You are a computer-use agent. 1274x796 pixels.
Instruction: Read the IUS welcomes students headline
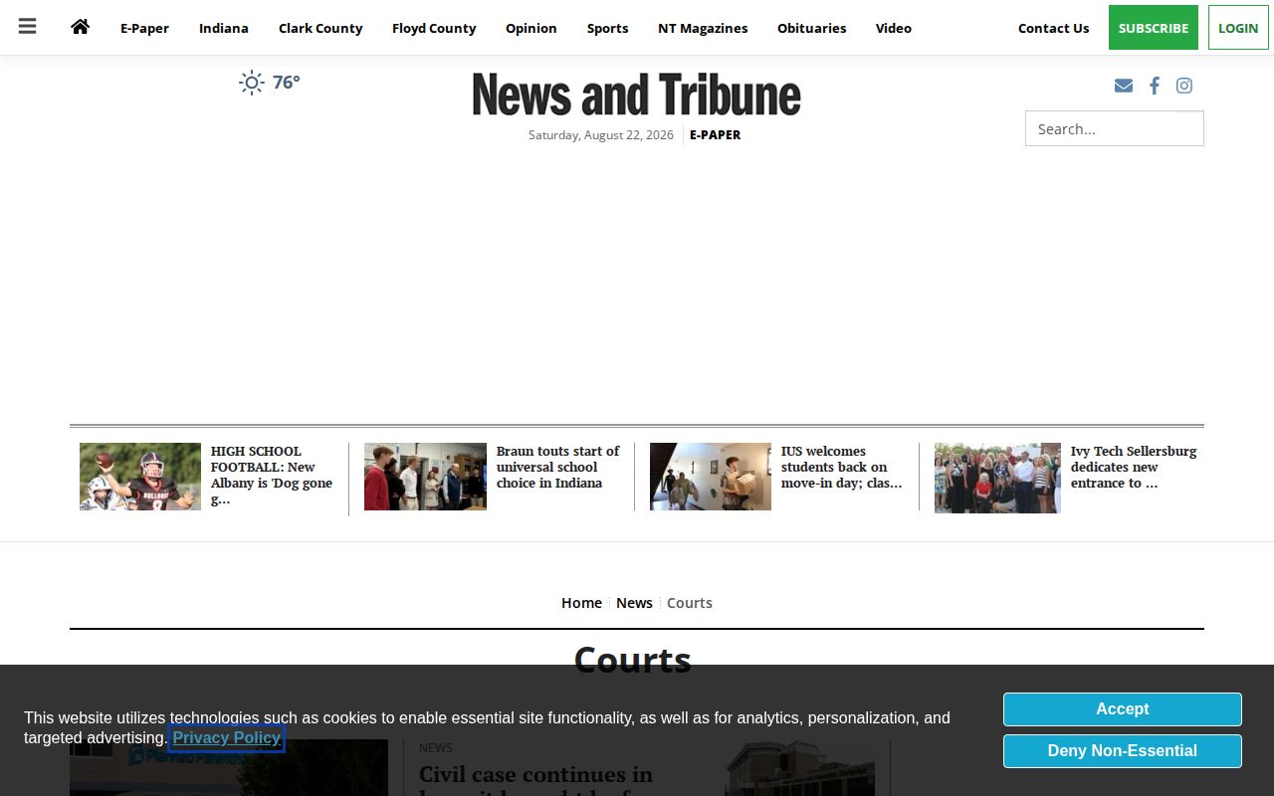tap(842, 467)
